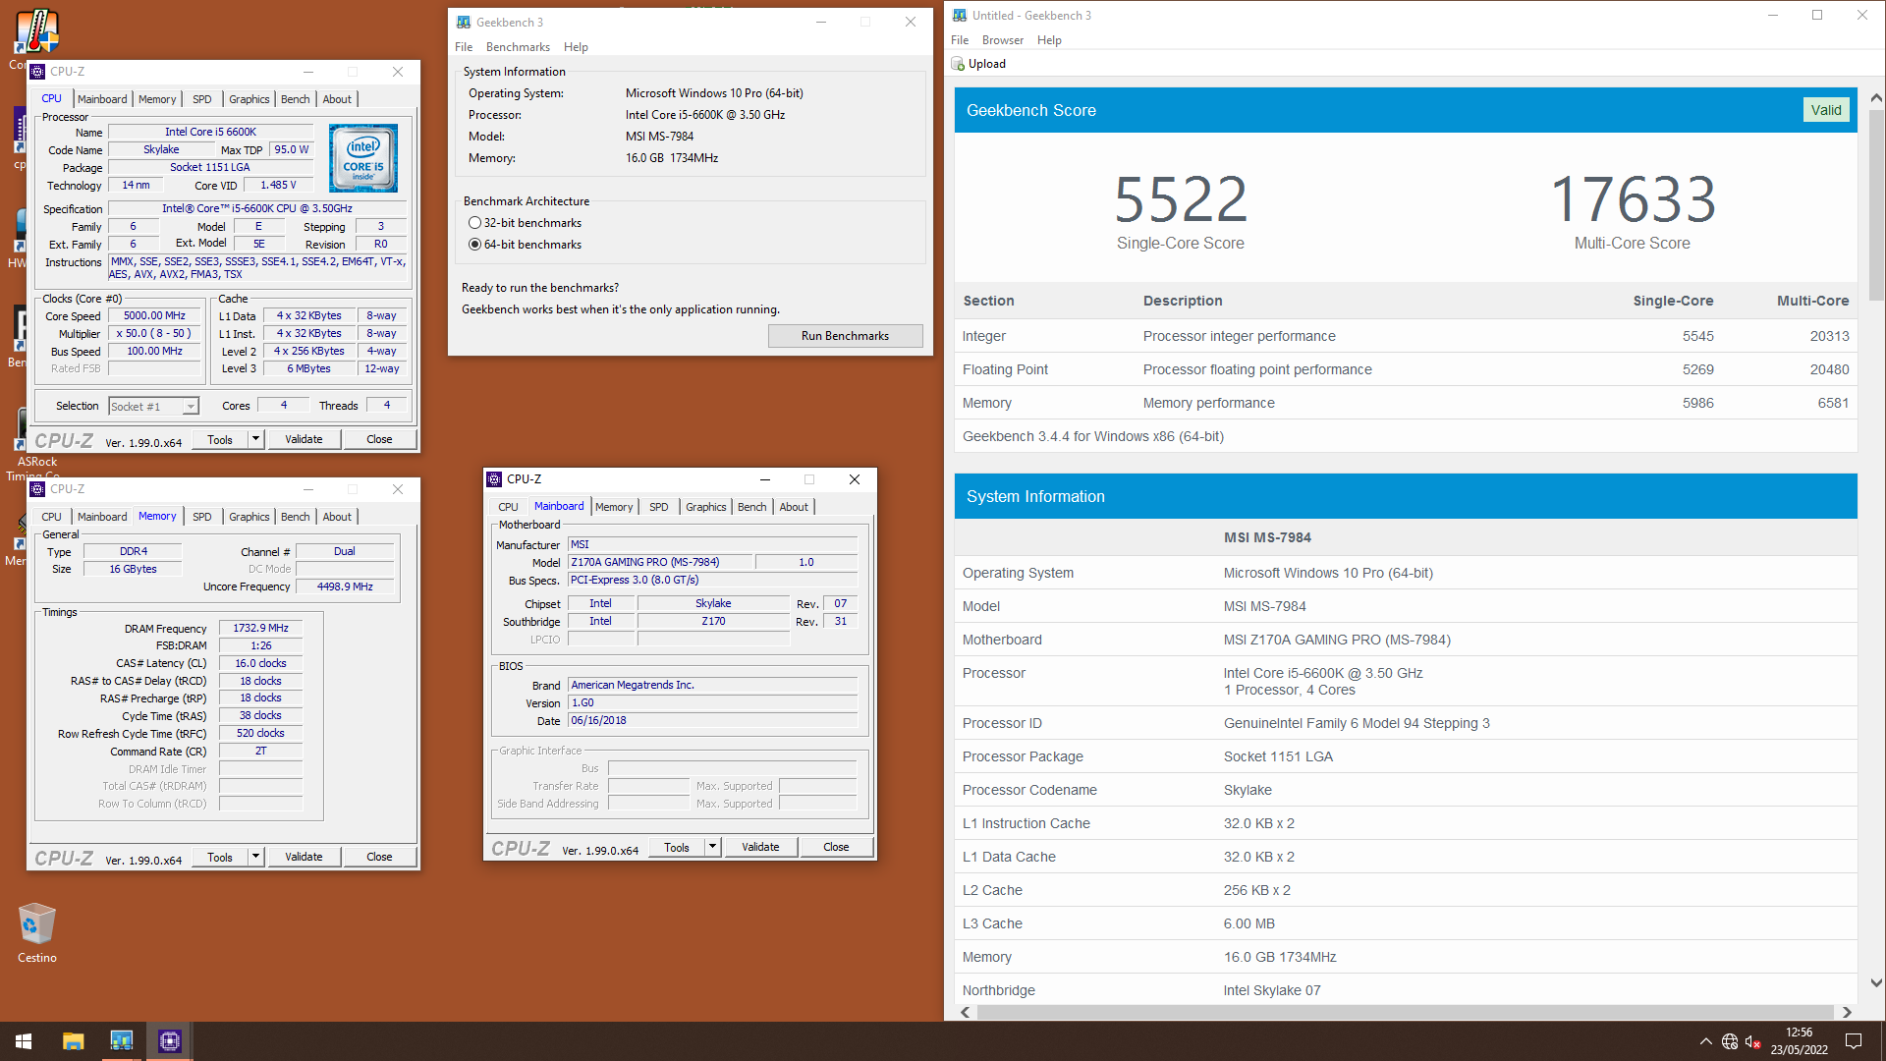Screen dimensions: 1886x1061
Task: Open the Help menu in the Geekbench 3 benchmark window
Action: pyautogui.click(x=576, y=47)
